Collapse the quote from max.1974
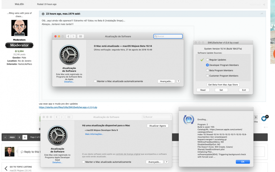 click(x=43, y=14)
